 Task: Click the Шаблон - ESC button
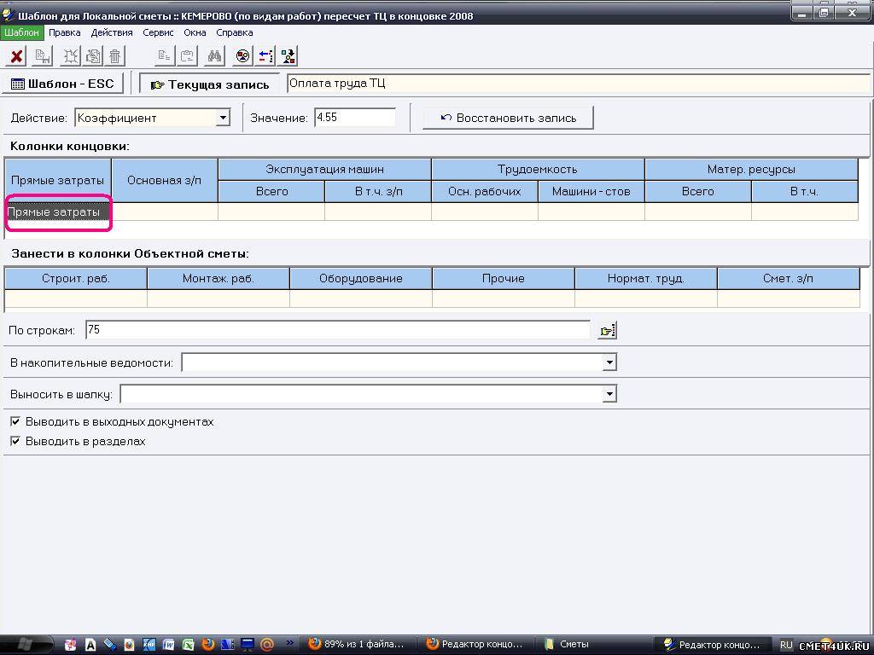click(x=63, y=84)
